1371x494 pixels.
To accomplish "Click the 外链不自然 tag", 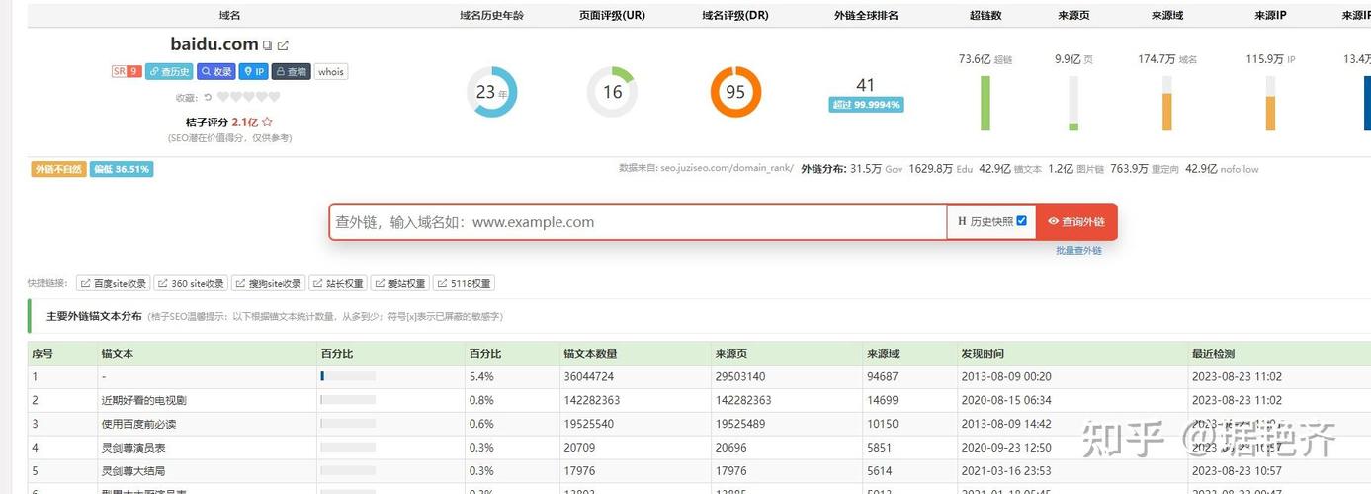I will tap(59, 169).
